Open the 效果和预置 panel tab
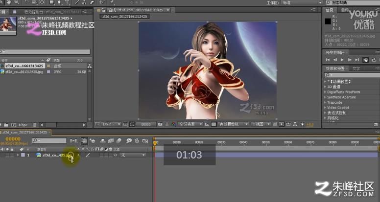This screenshot has height=202, width=380. point(335,68)
